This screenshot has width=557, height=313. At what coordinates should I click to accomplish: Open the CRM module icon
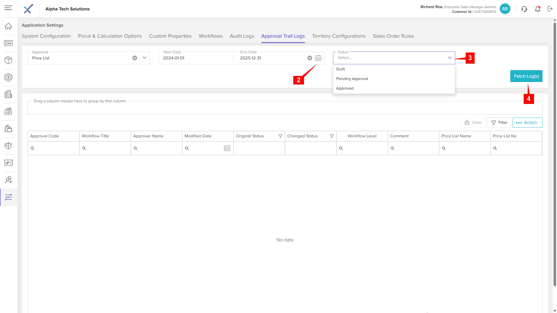point(8,43)
